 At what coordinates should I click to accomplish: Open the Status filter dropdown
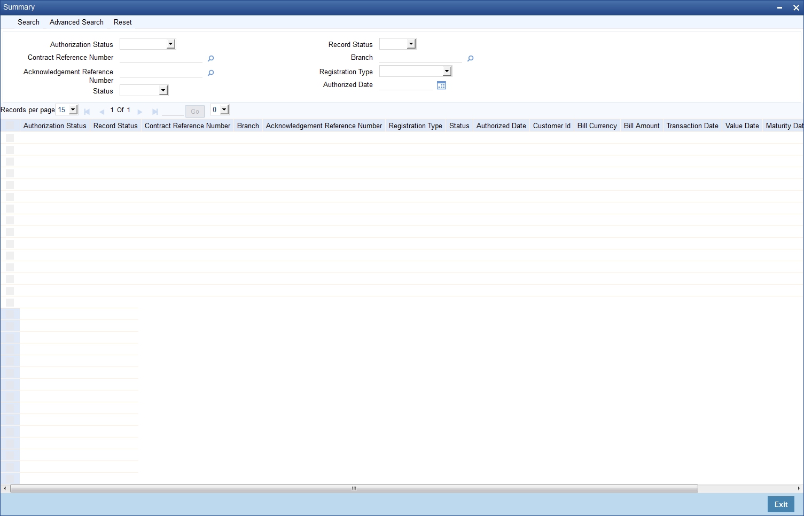point(144,90)
